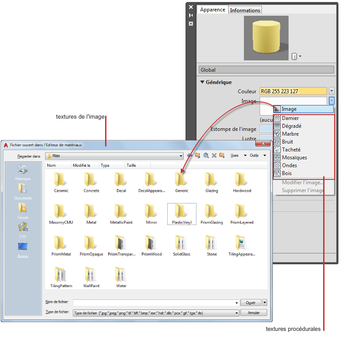Choose Image from the texture menu
This screenshot has height=337, width=342.
[x=303, y=109]
